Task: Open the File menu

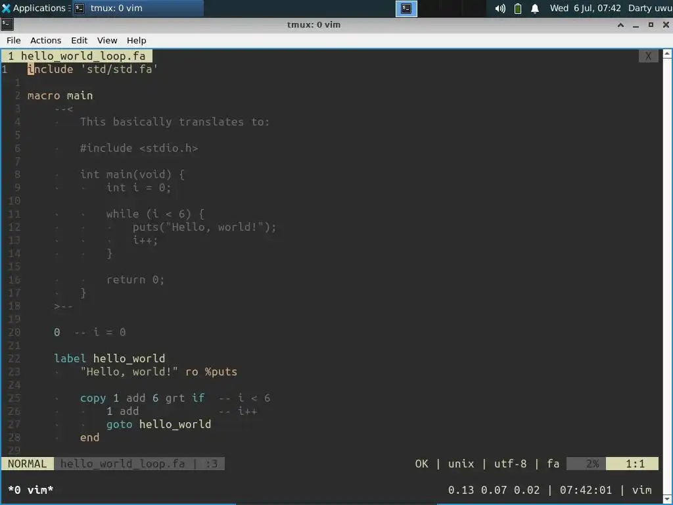Action: 14,40
